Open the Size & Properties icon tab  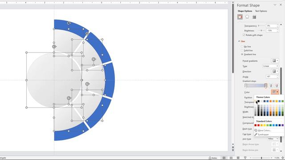point(254,17)
